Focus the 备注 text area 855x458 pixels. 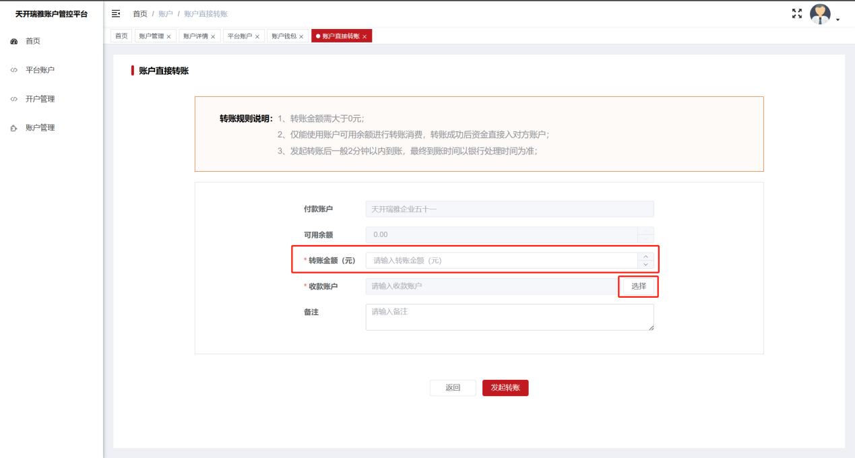(509, 317)
